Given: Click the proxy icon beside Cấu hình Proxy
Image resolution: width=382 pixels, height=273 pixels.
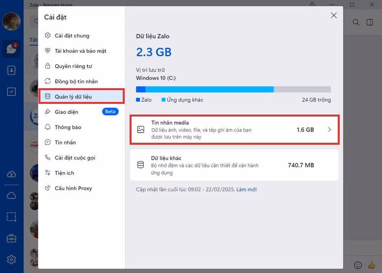Looking at the screenshot, I should [48, 188].
